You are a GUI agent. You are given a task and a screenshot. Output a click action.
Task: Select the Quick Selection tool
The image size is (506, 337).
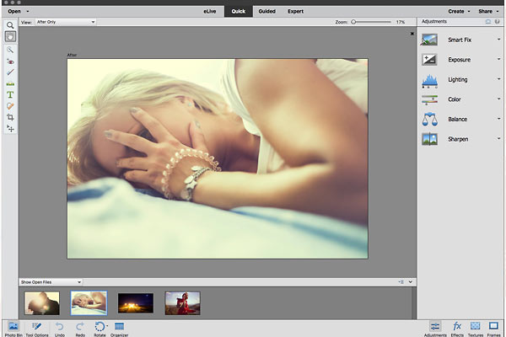pos(10,50)
